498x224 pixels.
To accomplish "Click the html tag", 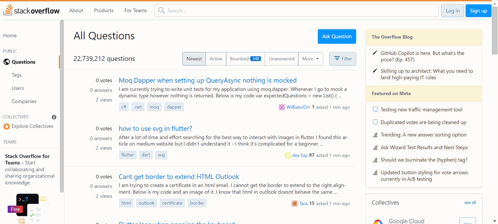I will point(126,203).
